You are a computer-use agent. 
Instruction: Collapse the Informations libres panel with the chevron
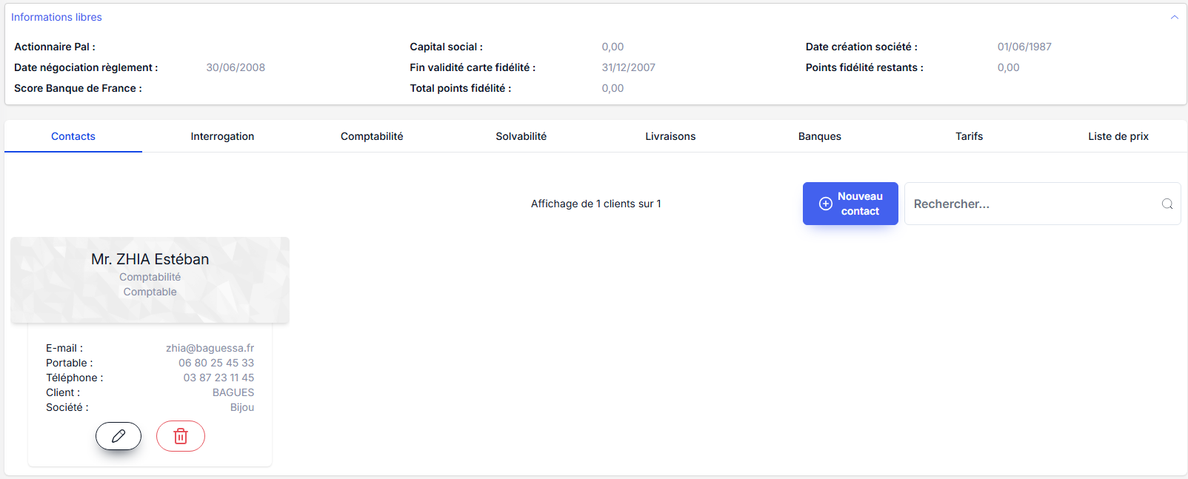click(1174, 17)
